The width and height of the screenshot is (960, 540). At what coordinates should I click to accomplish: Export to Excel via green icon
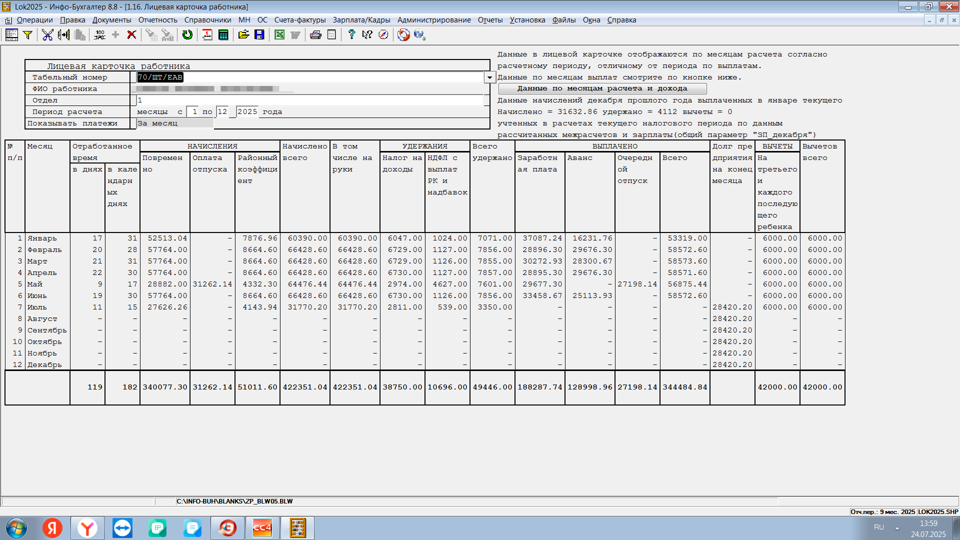279,34
